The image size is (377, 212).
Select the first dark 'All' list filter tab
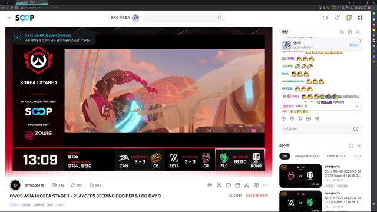click(285, 156)
